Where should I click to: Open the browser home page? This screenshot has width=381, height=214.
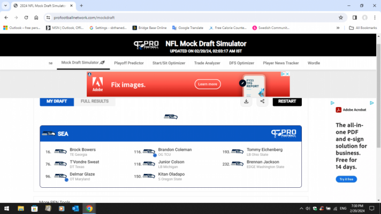[36, 18]
